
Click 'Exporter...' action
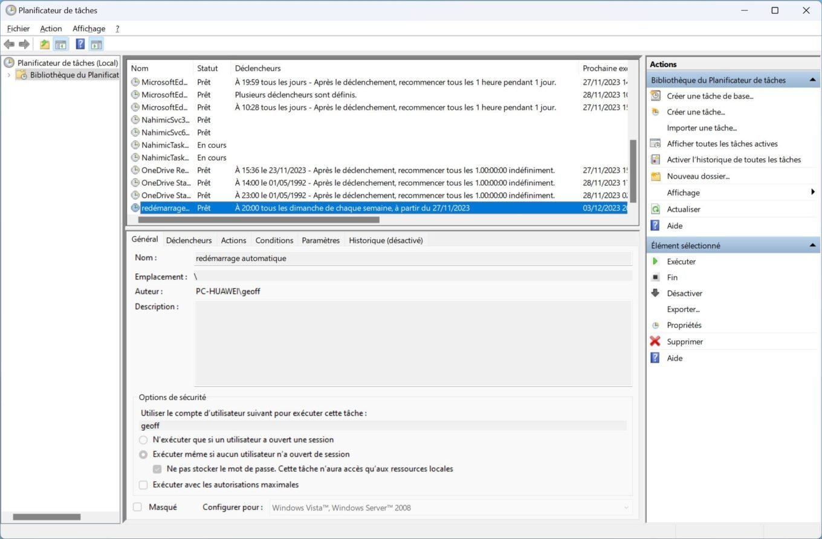pyautogui.click(x=683, y=309)
